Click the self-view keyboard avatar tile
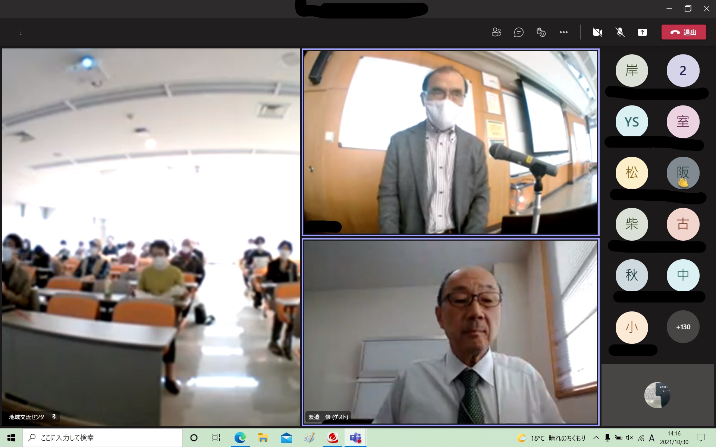The width and height of the screenshot is (716, 447). [x=657, y=395]
